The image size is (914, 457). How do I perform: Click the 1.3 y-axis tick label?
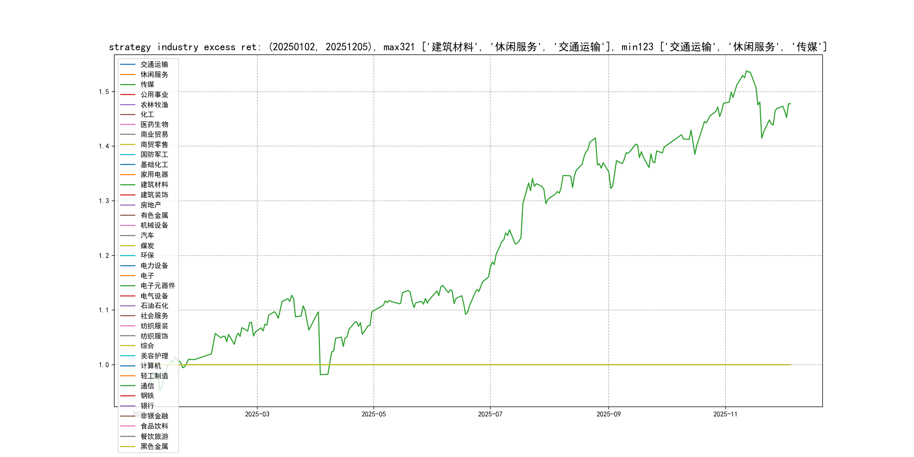tap(104, 201)
